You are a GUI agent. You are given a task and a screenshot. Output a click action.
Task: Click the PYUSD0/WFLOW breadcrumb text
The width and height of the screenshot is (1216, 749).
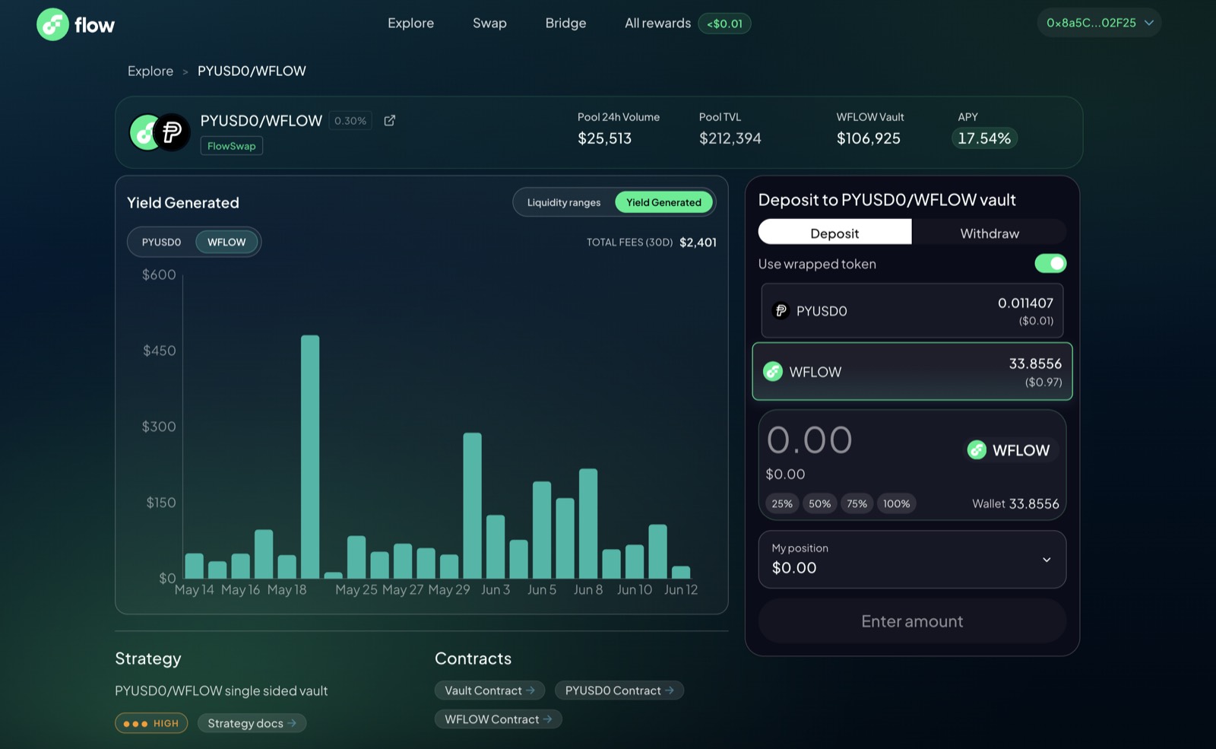252,71
